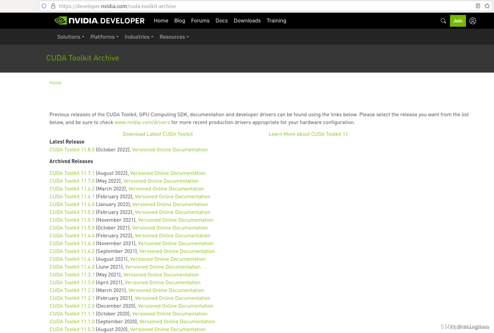Open CUDA Toolkit 11.4.2 link

click(72, 251)
